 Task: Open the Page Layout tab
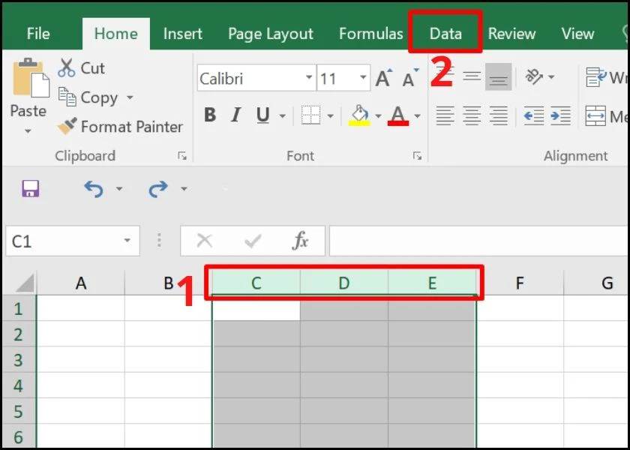coord(271,34)
